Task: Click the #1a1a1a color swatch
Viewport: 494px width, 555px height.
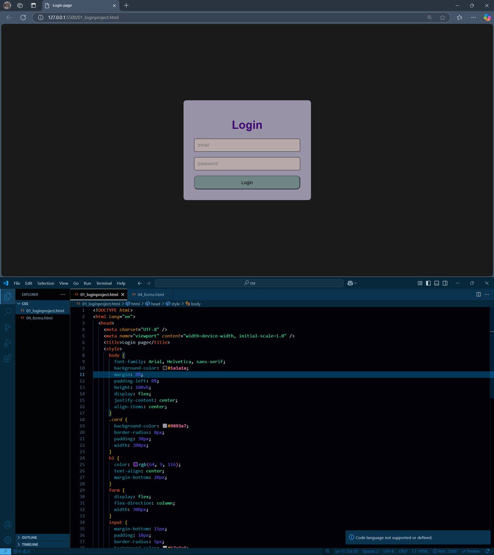Action: click(165, 368)
